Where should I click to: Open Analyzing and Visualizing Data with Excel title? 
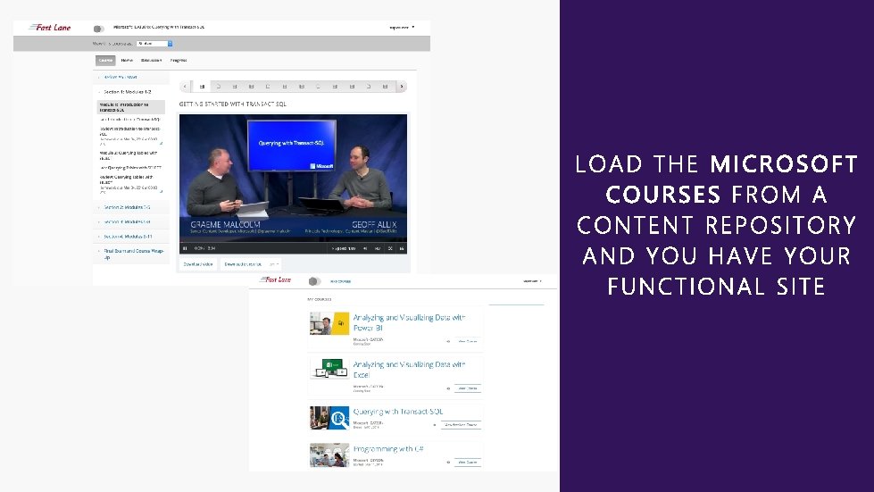click(x=409, y=370)
